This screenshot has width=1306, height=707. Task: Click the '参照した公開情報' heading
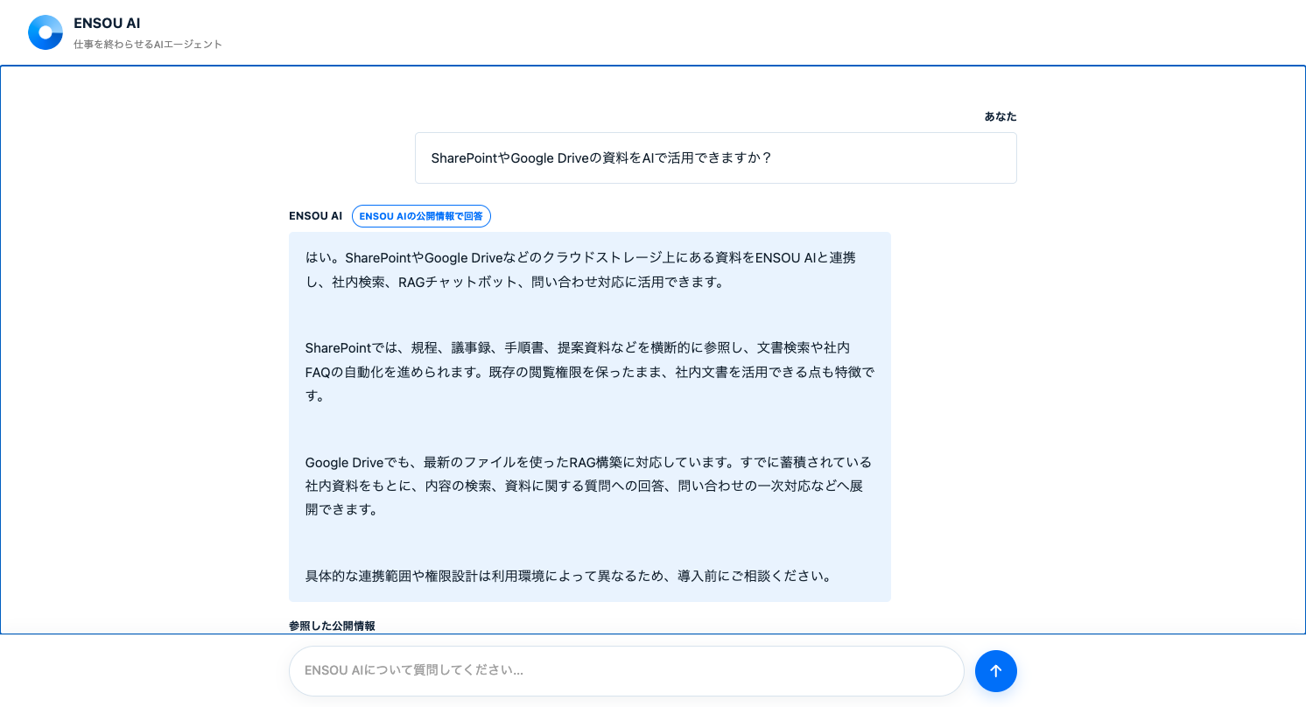point(332,626)
